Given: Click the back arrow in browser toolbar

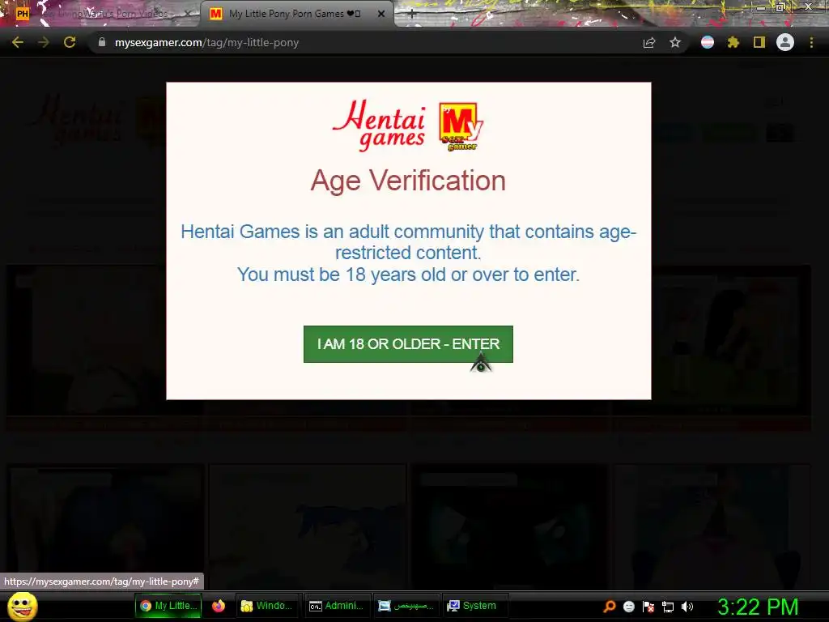Looking at the screenshot, I should coord(18,43).
